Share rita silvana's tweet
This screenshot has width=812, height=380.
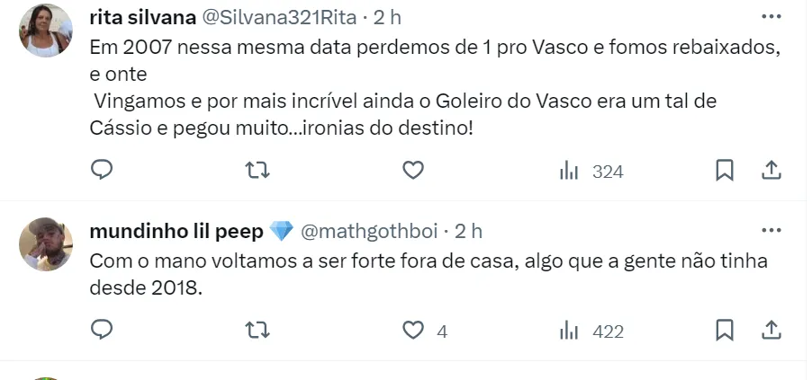(771, 170)
